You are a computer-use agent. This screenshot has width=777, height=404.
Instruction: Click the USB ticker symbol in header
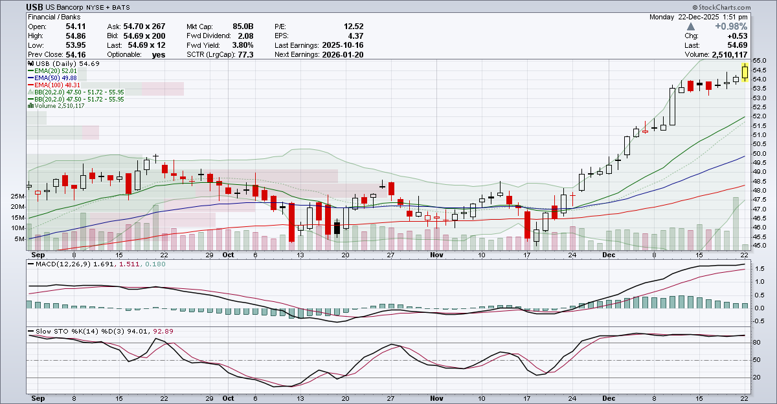click(x=36, y=7)
